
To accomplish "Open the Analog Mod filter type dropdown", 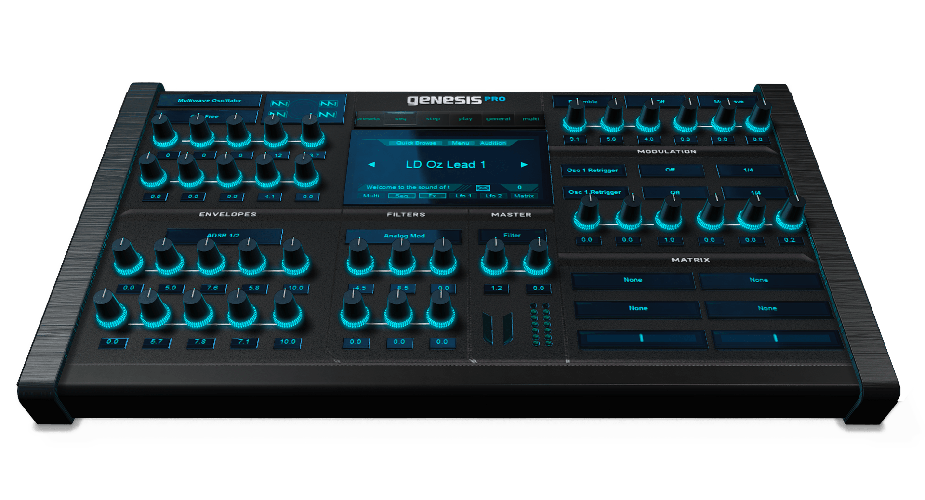I will [404, 236].
